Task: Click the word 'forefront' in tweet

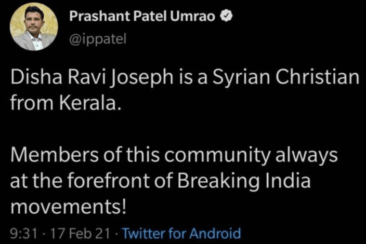Action: [x=108, y=181]
